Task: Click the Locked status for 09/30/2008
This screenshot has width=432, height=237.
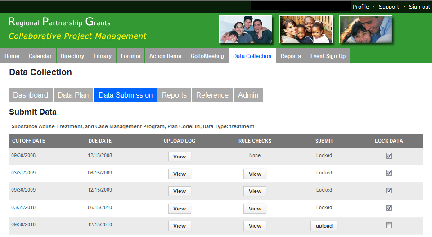Action: [x=324, y=155]
